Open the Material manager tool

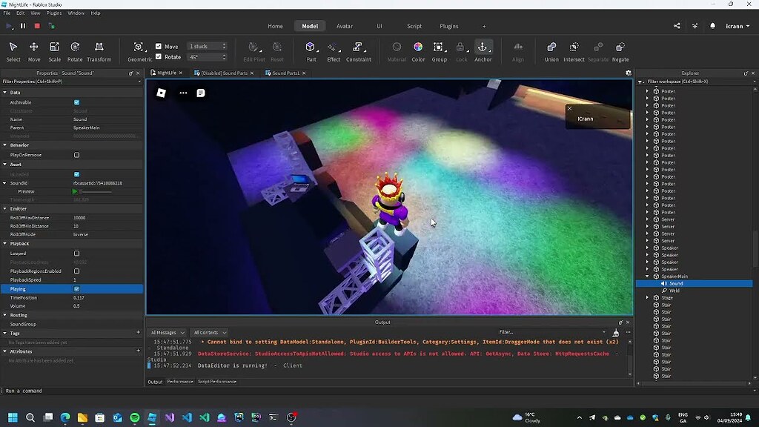[397, 48]
